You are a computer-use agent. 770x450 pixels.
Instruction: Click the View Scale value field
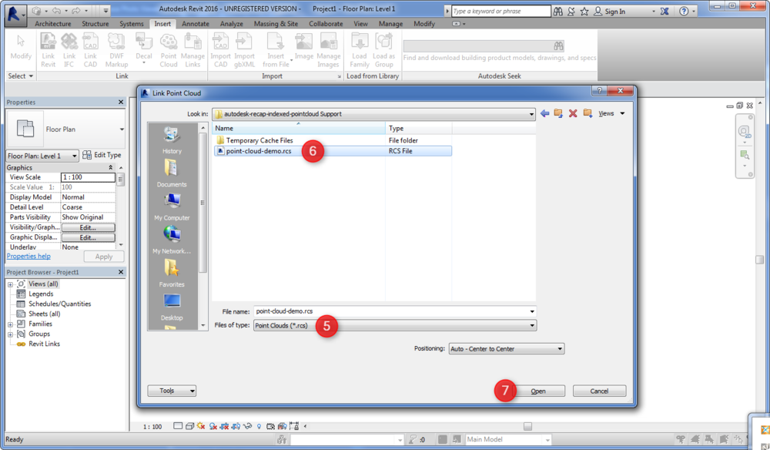(x=88, y=177)
